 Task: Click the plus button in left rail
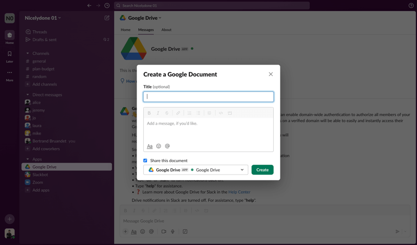[x=9, y=219]
